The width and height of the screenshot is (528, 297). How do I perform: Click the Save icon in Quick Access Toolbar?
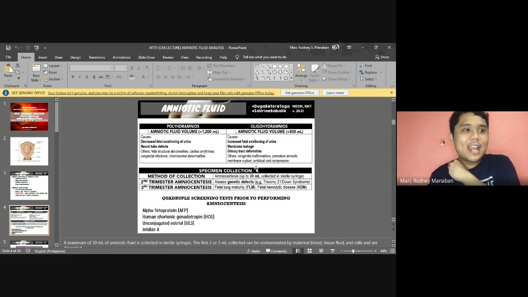(8, 48)
